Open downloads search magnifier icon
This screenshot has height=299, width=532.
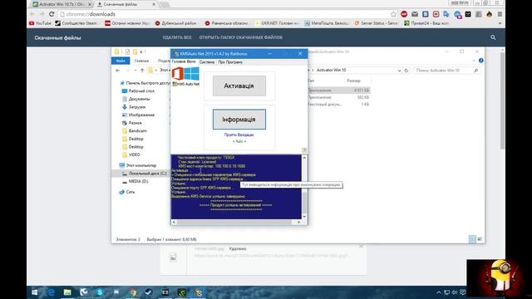493,37
